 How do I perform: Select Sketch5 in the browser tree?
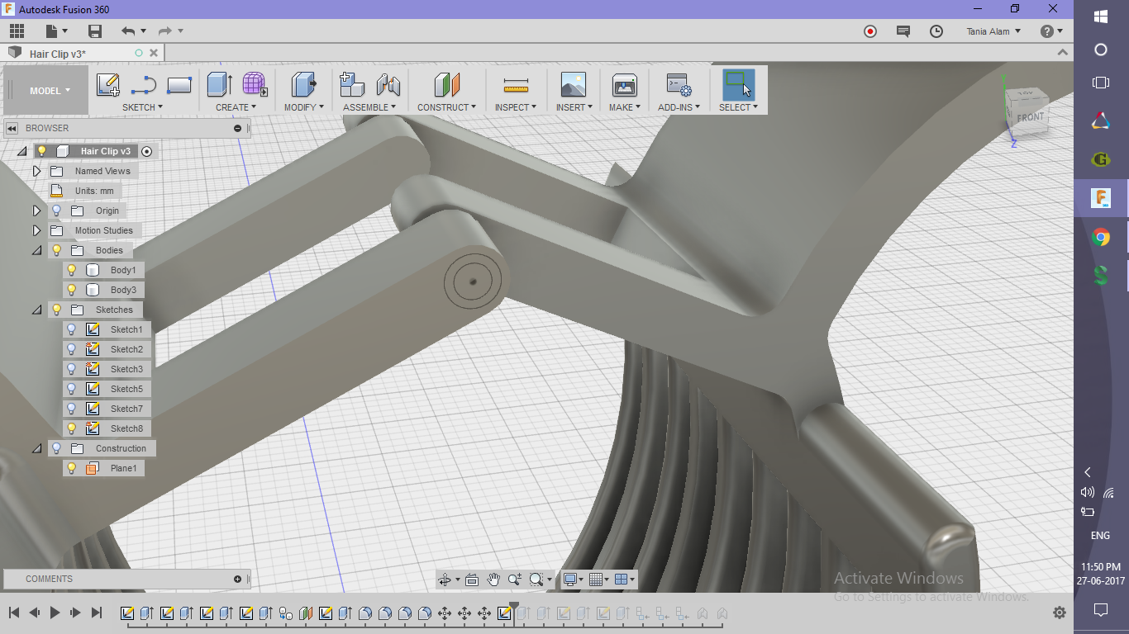tap(126, 389)
